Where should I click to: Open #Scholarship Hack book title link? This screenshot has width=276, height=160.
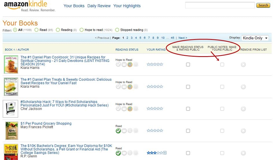click(65, 104)
